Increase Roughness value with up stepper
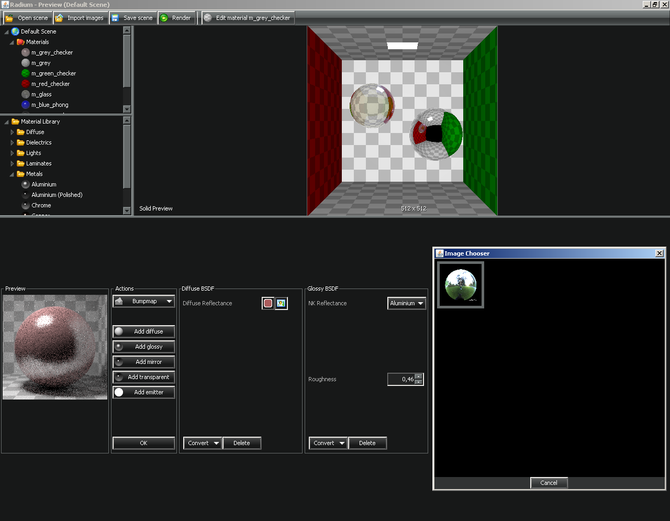 click(418, 376)
